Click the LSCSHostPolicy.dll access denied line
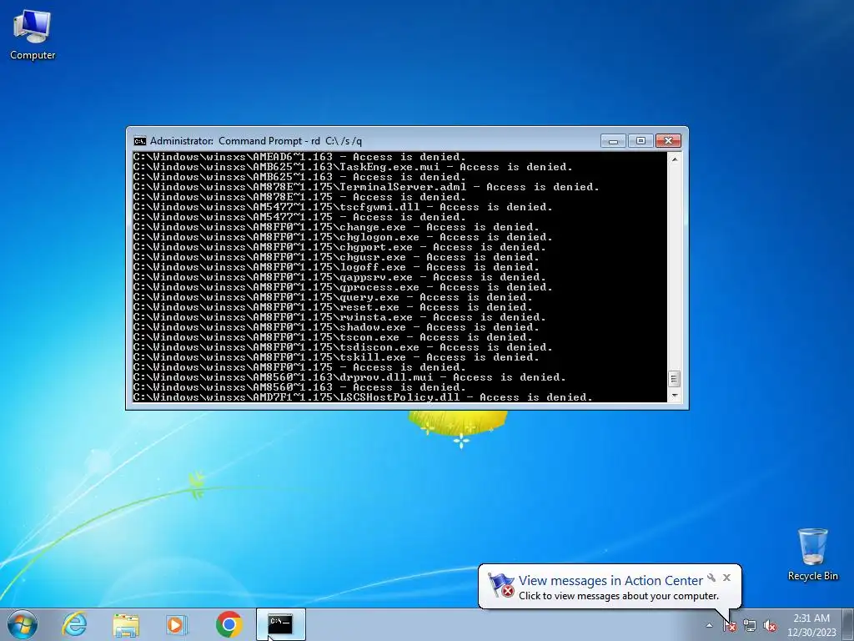 point(363,397)
